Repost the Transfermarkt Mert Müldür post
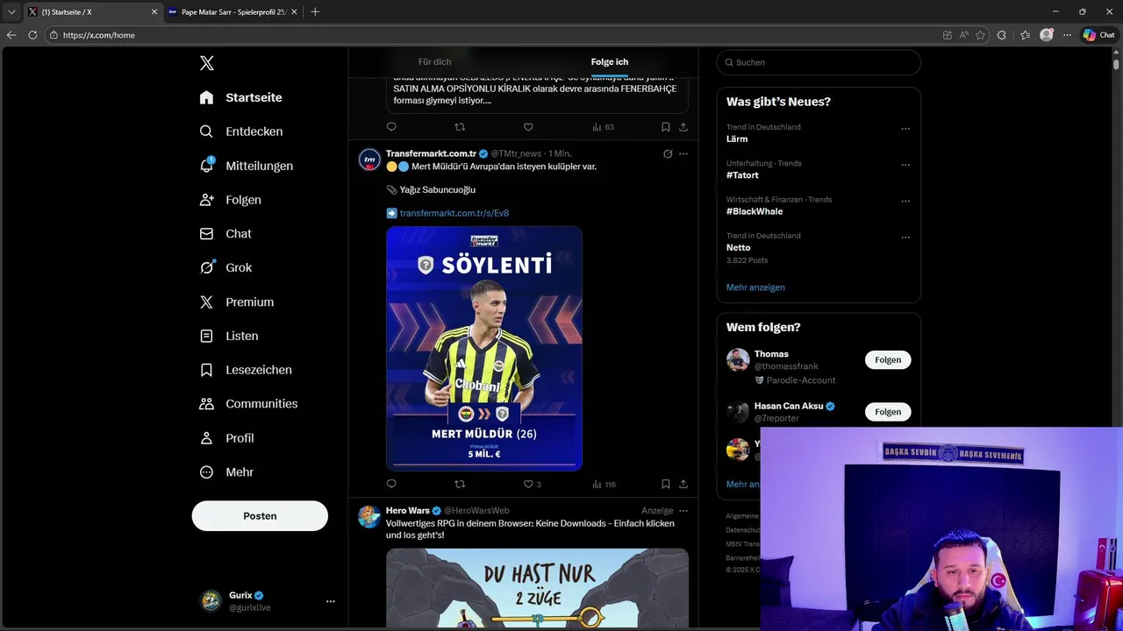The image size is (1123, 631). pyautogui.click(x=460, y=484)
